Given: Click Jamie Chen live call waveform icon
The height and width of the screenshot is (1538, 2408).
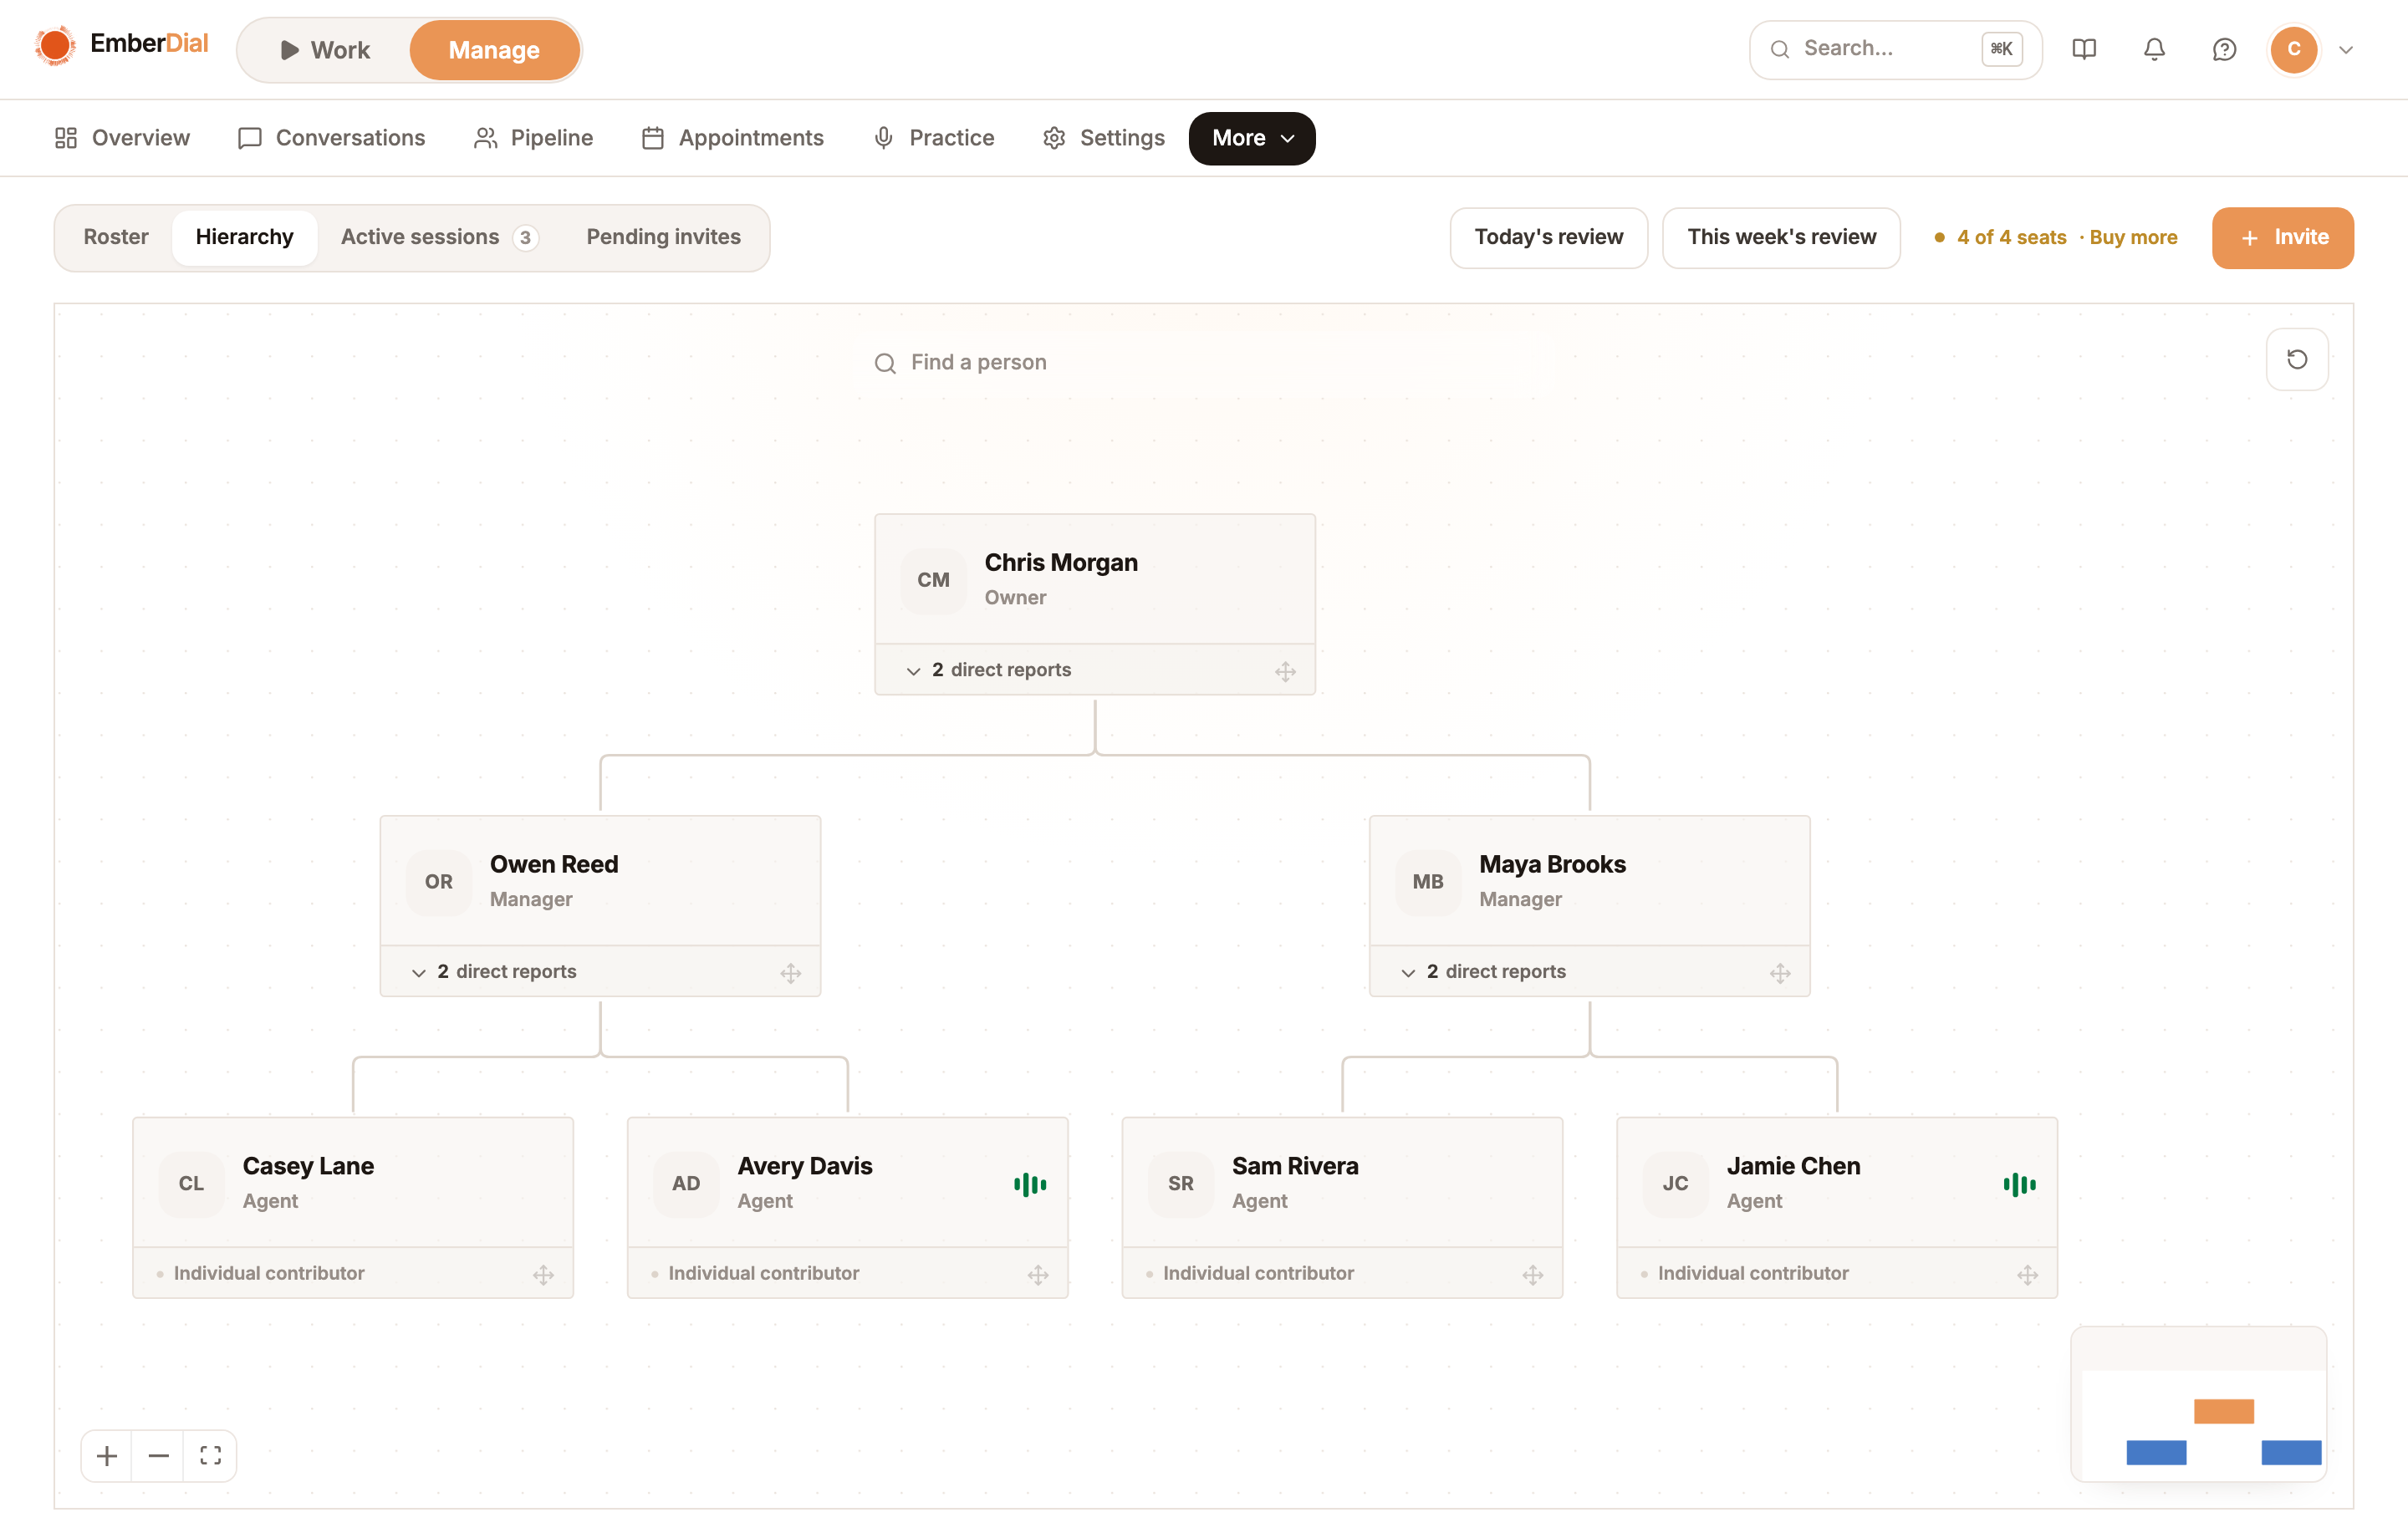Looking at the screenshot, I should (x=2019, y=1184).
